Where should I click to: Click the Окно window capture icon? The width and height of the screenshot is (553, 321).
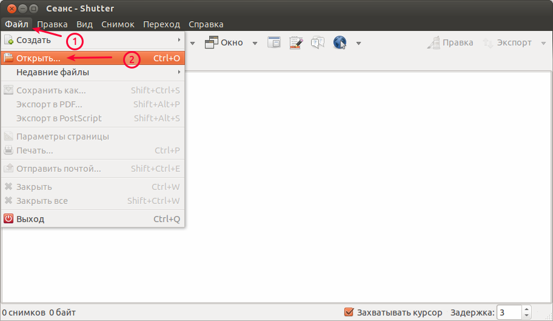coord(211,42)
